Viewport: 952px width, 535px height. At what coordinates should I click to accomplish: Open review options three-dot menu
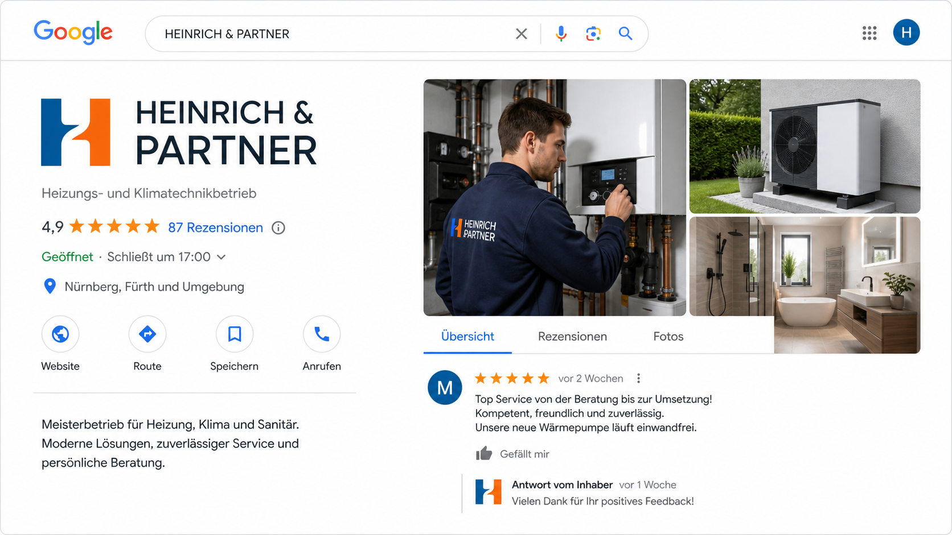click(638, 379)
